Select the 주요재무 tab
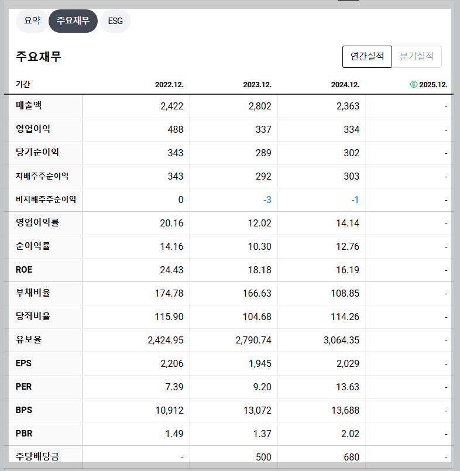This screenshot has height=471, width=460. [73, 21]
